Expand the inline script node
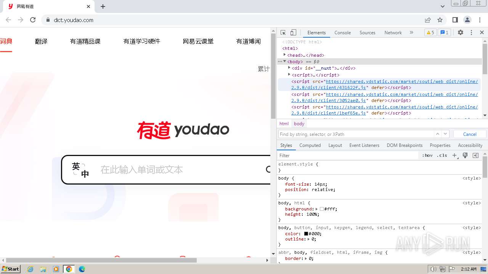 coord(289,75)
